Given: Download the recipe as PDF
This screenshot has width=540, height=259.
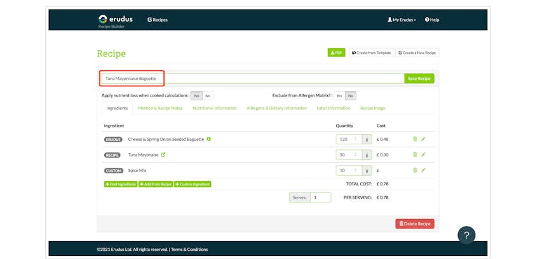Looking at the screenshot, I should click(336, 53).
